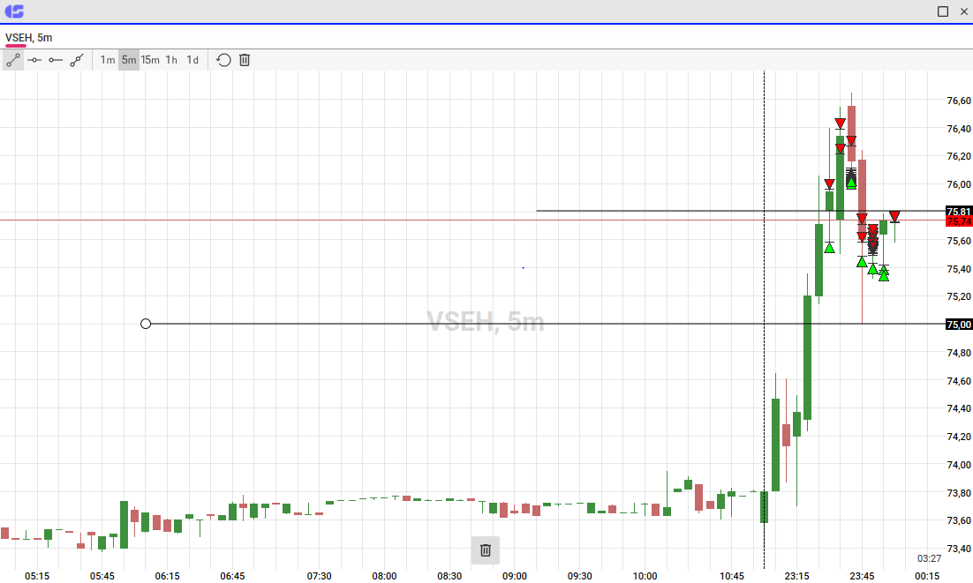Viewport: 973px width, 583px height.
Task: Click the trash button at chart bottom
Action: [486, 550]
